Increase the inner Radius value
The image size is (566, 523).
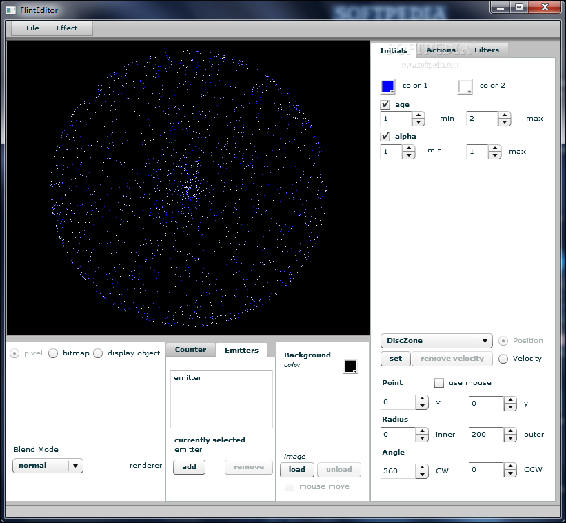click(x=422, y=431)
